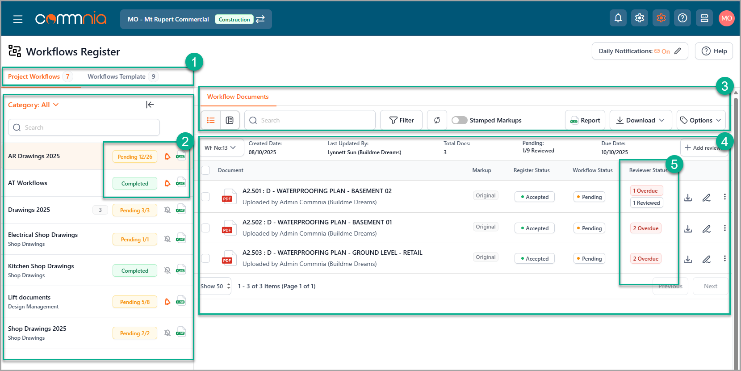Click the Report button
This screenshot has height=371, width=741.
click(x=585, y=120)
